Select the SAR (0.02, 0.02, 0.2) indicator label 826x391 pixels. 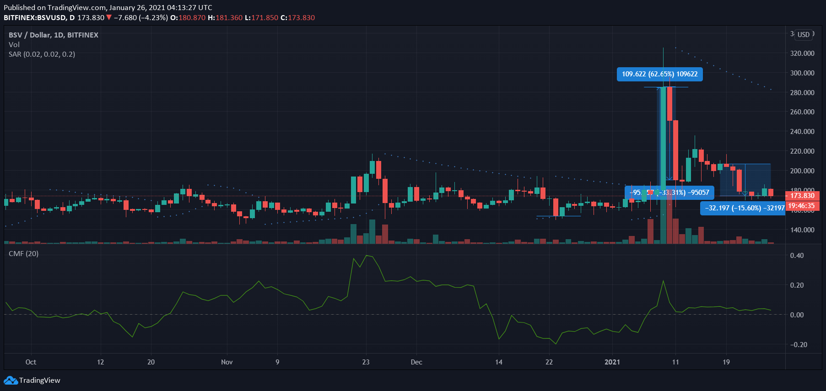[42, 54]
